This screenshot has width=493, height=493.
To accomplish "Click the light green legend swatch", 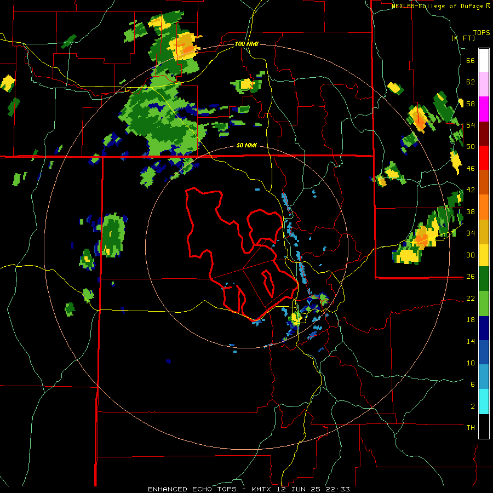I will (484, 303).
